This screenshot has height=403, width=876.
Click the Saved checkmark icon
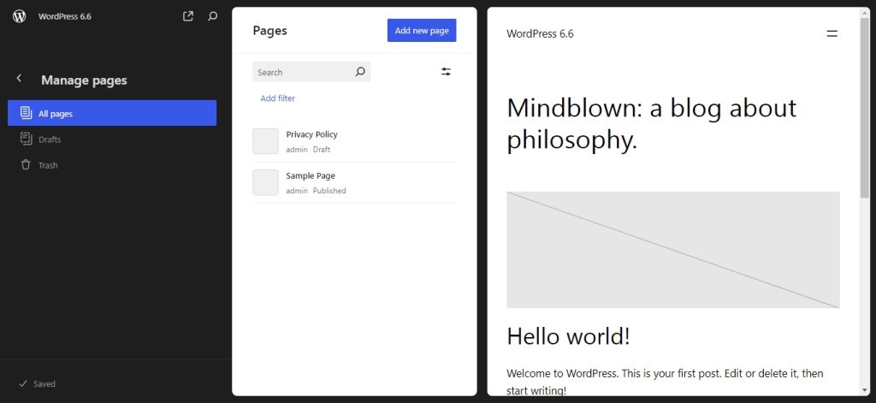tap(23, 383)
